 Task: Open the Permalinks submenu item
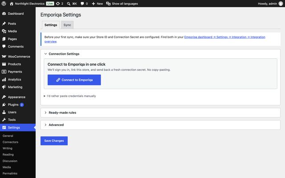[x=10, y=174]
